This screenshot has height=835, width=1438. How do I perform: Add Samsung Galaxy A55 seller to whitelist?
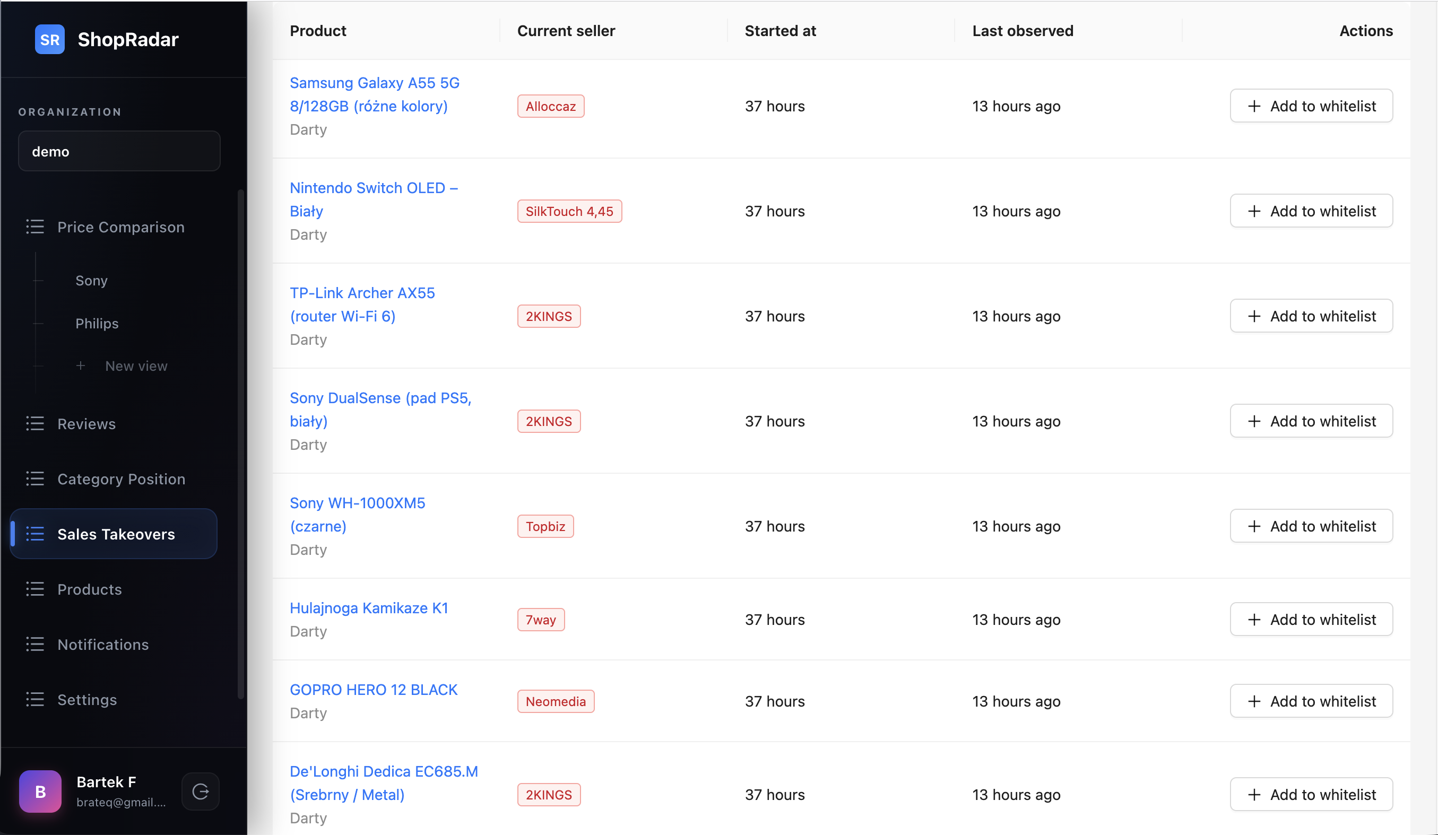tap(1311, 106)
